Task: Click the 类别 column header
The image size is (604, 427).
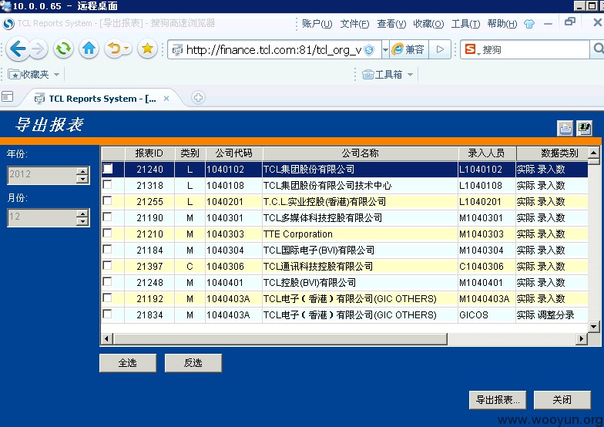Action: click(x=190, y=153)
